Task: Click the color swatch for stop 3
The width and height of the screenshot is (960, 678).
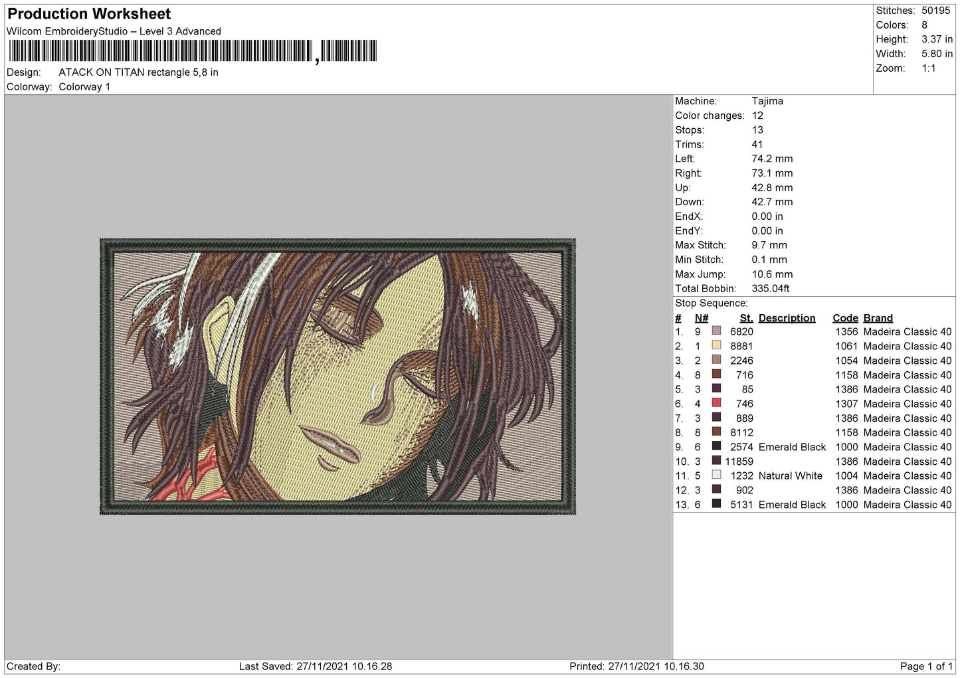Action: (x=716, y=360)
